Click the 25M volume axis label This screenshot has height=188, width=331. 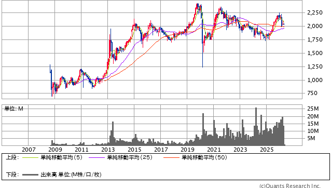point(313,109)
